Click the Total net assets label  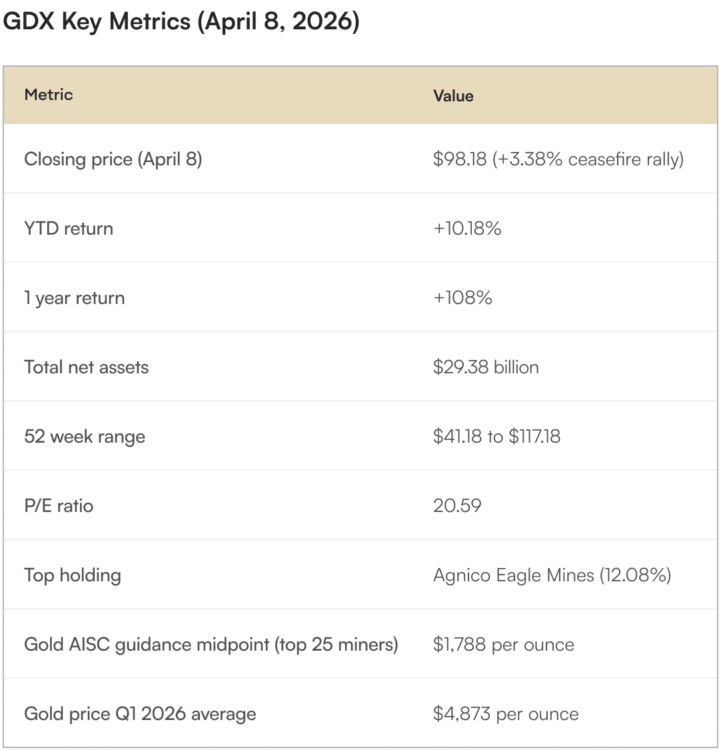pyautogui.click(x=86, y=367)
